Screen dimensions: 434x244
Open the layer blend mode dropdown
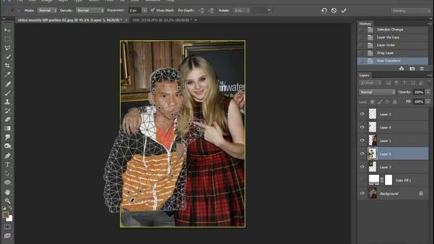(377, 92)
